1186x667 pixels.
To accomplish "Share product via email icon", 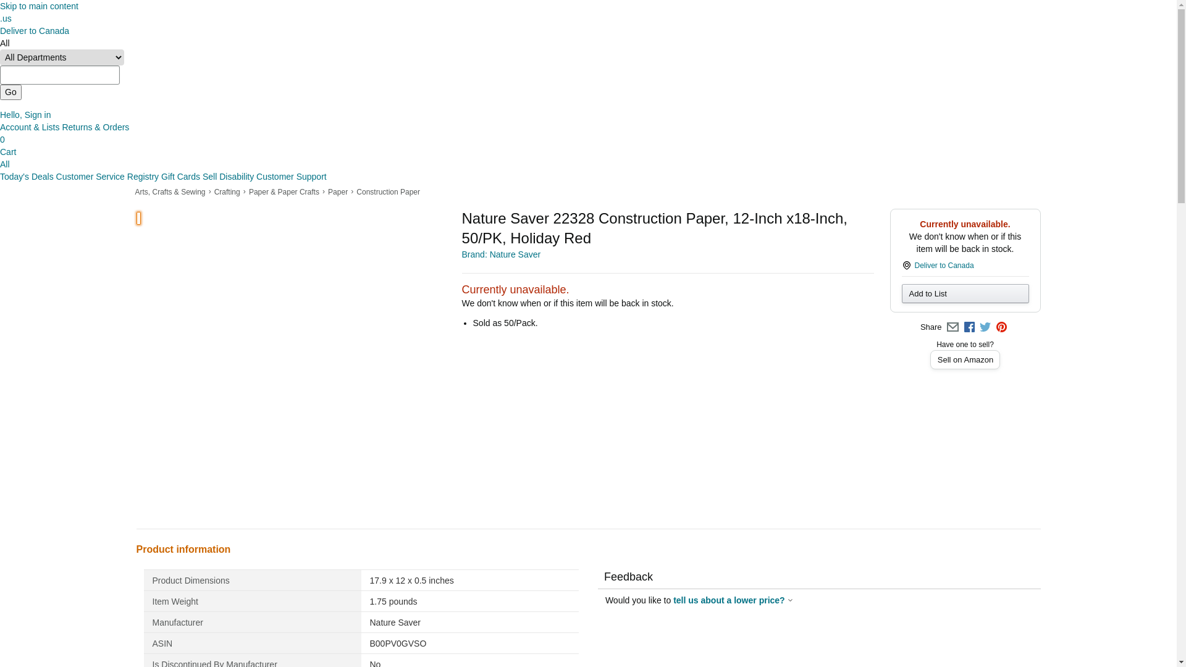I will tap(953, 327).
